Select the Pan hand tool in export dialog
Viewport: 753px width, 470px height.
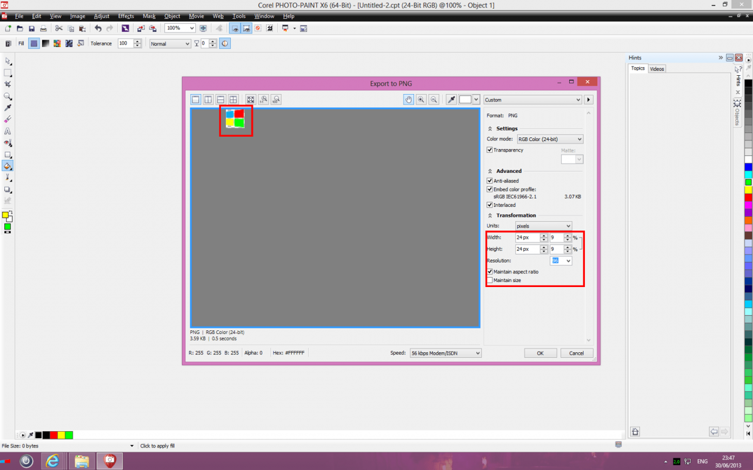tap(409, 100)
